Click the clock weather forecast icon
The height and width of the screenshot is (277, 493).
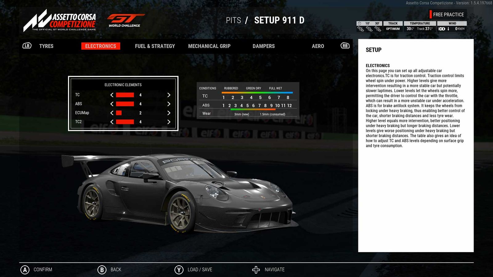[359, 23]
